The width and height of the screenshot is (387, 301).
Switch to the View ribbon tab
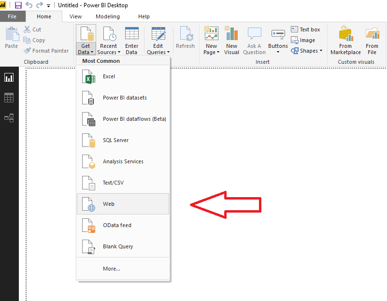[x=75, y=16]
